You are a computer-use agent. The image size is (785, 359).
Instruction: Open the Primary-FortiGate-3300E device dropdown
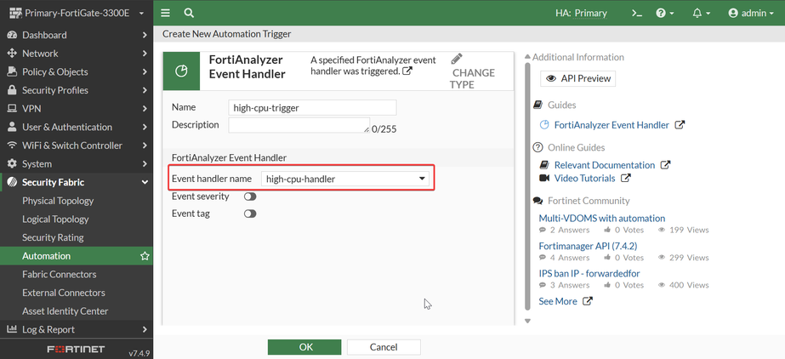click(77, 13)
